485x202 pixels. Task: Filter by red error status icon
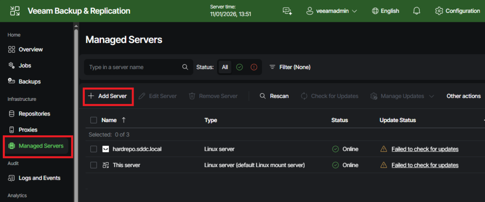coord(253,67)
